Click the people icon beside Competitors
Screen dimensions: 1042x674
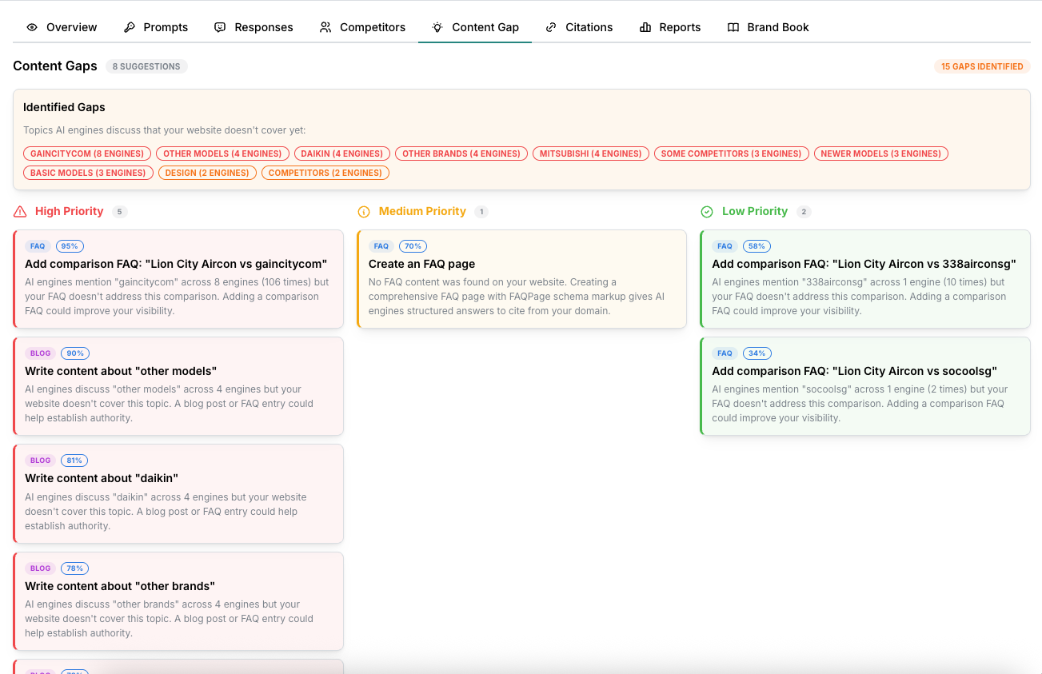(325, 27)
